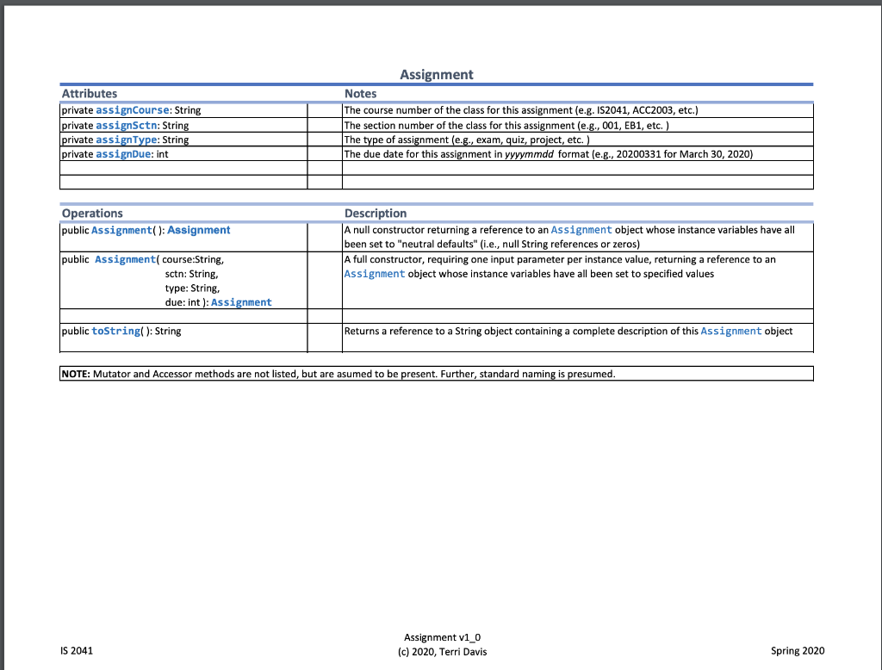Image resolution: width=882 pixels, height=670 pixels.
Task: Click the 'type: String,' parameter line
Action: [192, 288]
